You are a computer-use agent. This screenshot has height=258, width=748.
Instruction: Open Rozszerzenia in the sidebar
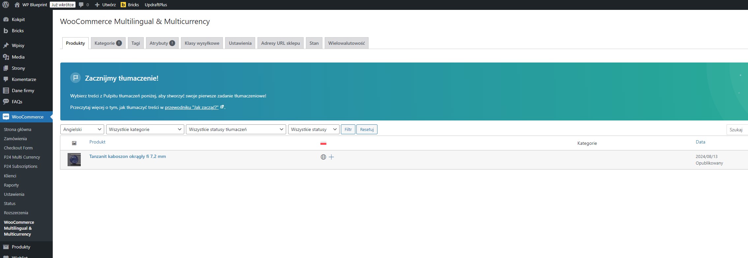pos(16,213)
